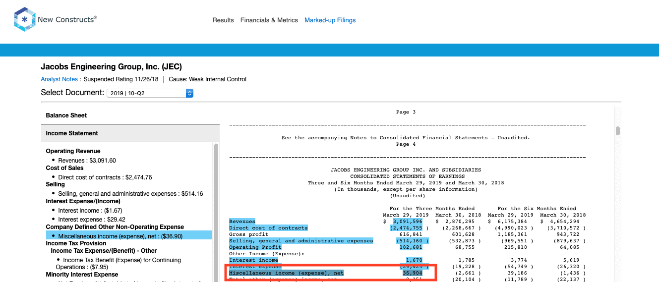Screen dimensions: 659x282
Task: Select Revenues : $3,091.60 item
Action: (x=87, y=161)
